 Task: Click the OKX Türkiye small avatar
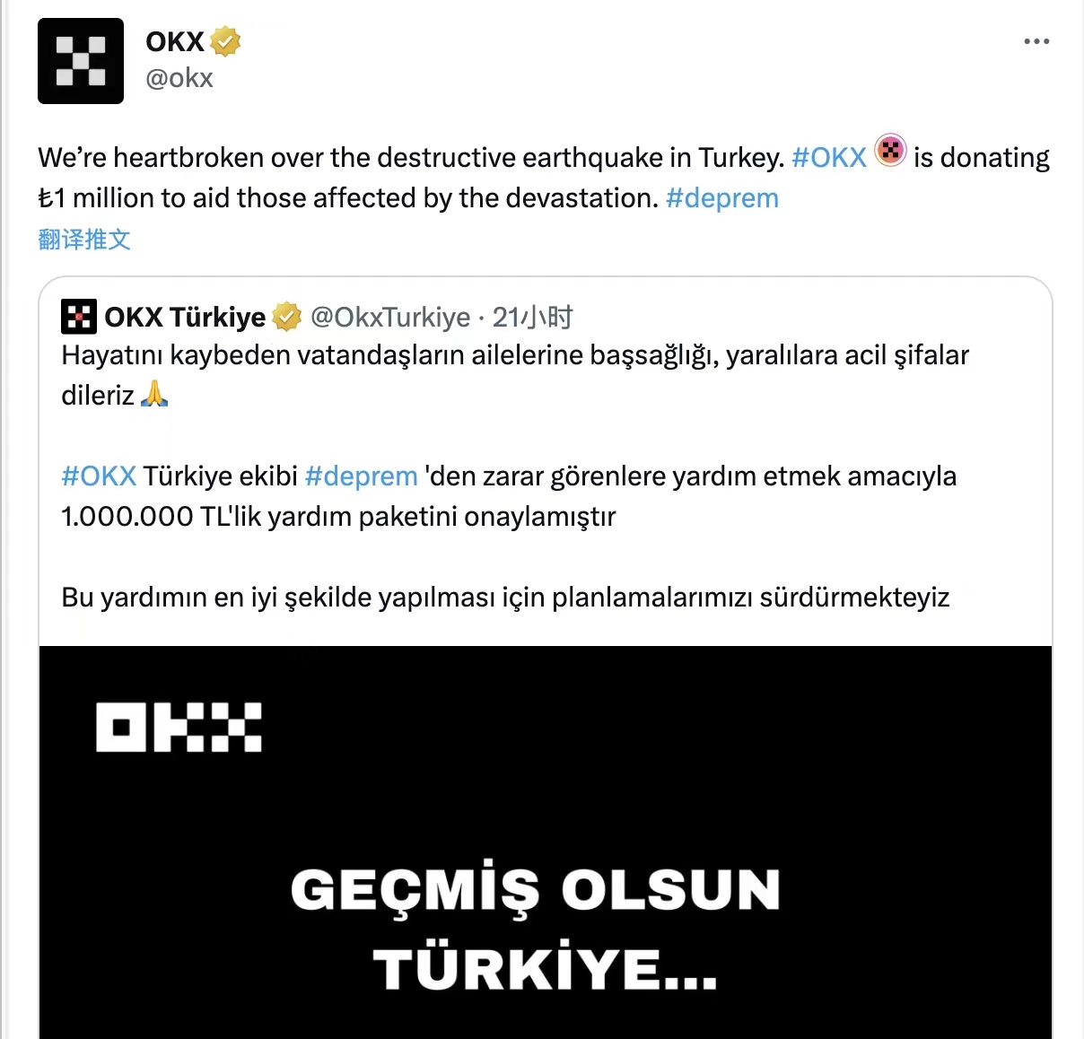coord(79,317)
